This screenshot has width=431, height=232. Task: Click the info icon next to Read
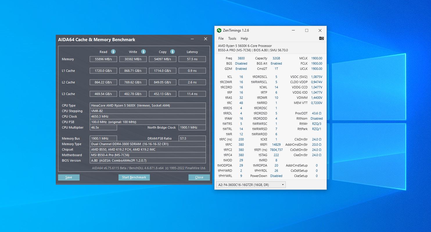click(113, 52)
